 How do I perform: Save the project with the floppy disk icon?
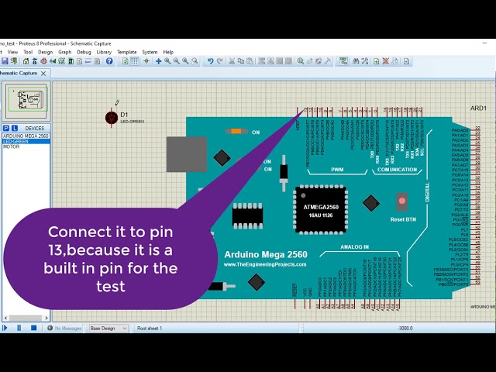pyautogui.click(x=5, y=61)
